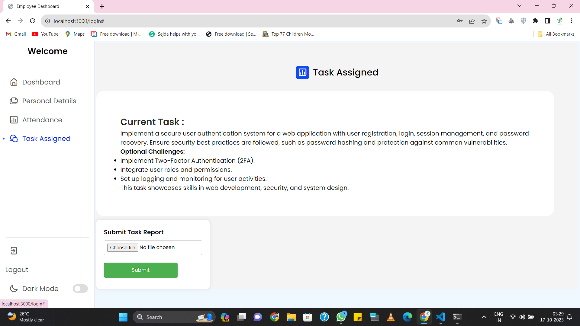Select the Personal Details card icon

14,101
